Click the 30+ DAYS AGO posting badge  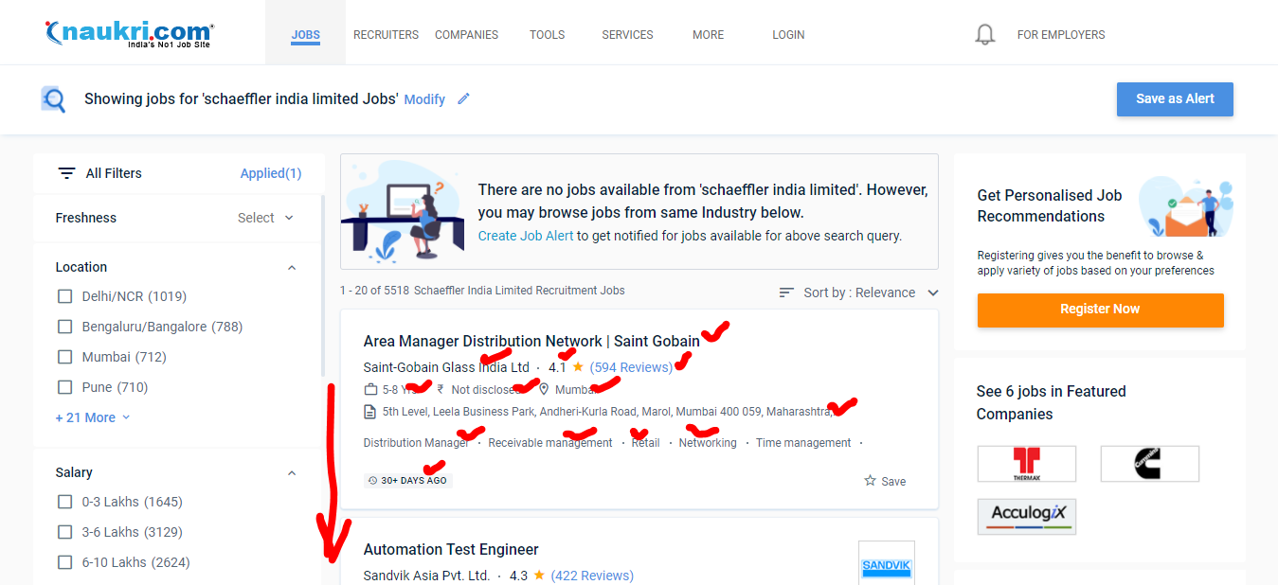pyautogui.click(x=408, y=481)
